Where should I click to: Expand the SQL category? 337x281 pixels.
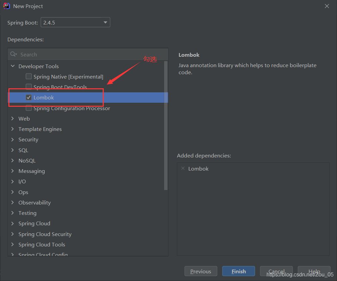(x=13, y=150)
